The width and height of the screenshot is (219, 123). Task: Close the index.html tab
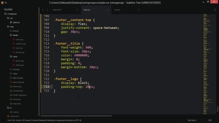click(x=77, y=10)
